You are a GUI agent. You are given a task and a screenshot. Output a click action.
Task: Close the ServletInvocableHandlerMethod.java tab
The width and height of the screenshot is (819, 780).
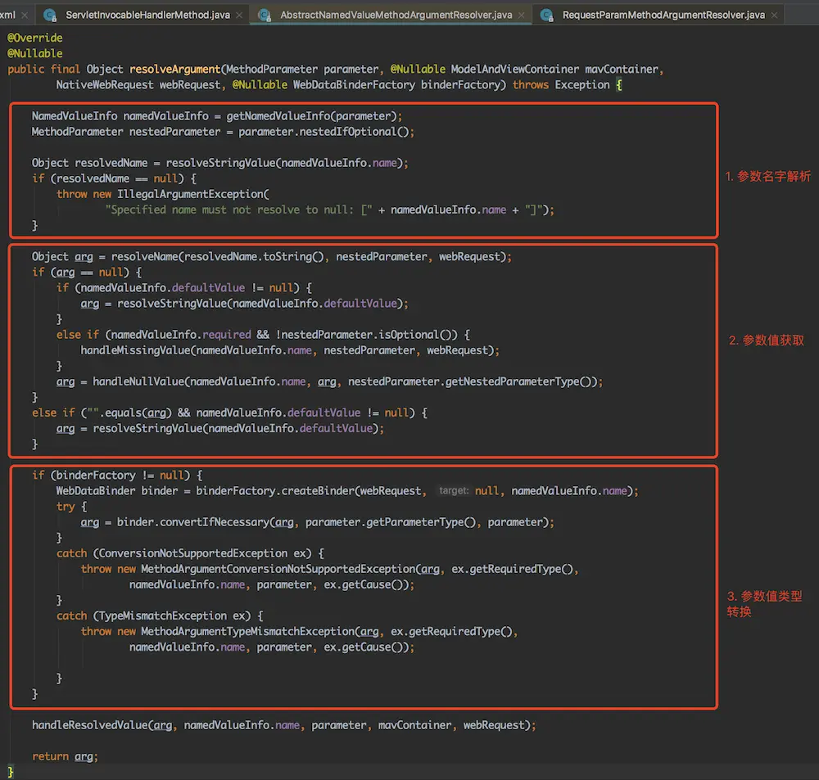(241, 15)
